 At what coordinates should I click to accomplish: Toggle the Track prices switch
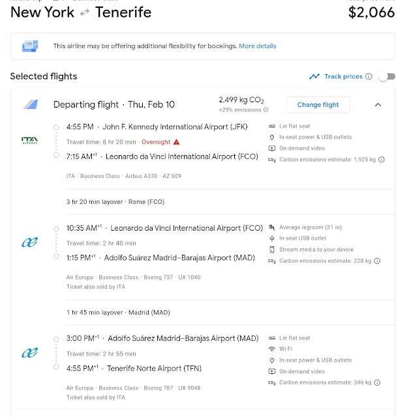[386, 76]
